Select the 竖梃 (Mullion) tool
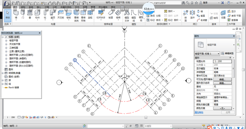 [90, 15]
